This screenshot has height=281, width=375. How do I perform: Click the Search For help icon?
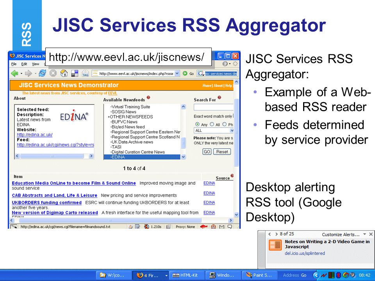(219, 98)
